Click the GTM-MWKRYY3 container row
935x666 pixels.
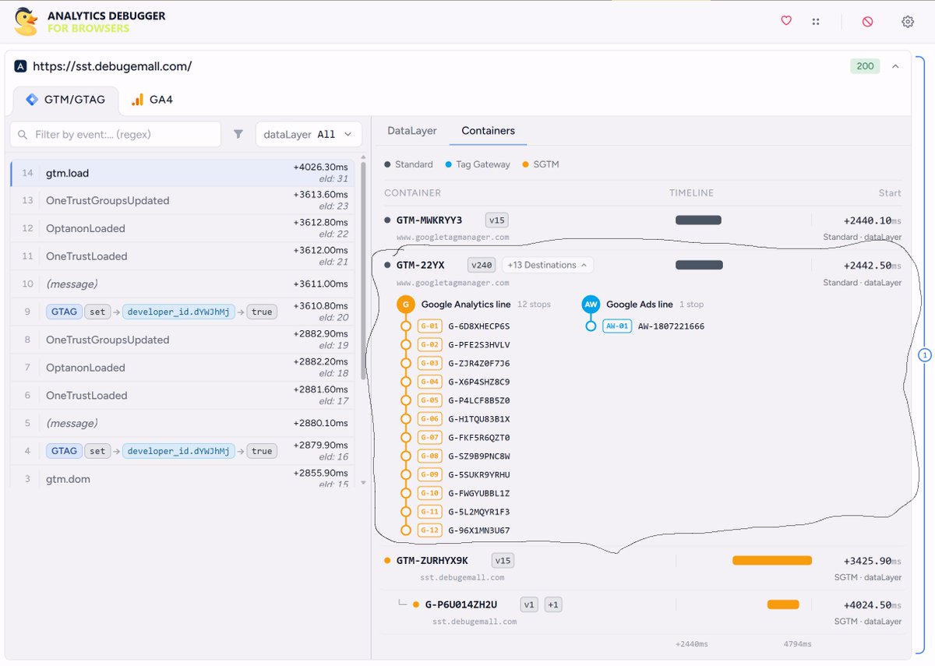(x=643, y=227)
